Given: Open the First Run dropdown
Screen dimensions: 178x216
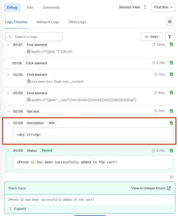Looking at the screenshot, I should 163,7.
